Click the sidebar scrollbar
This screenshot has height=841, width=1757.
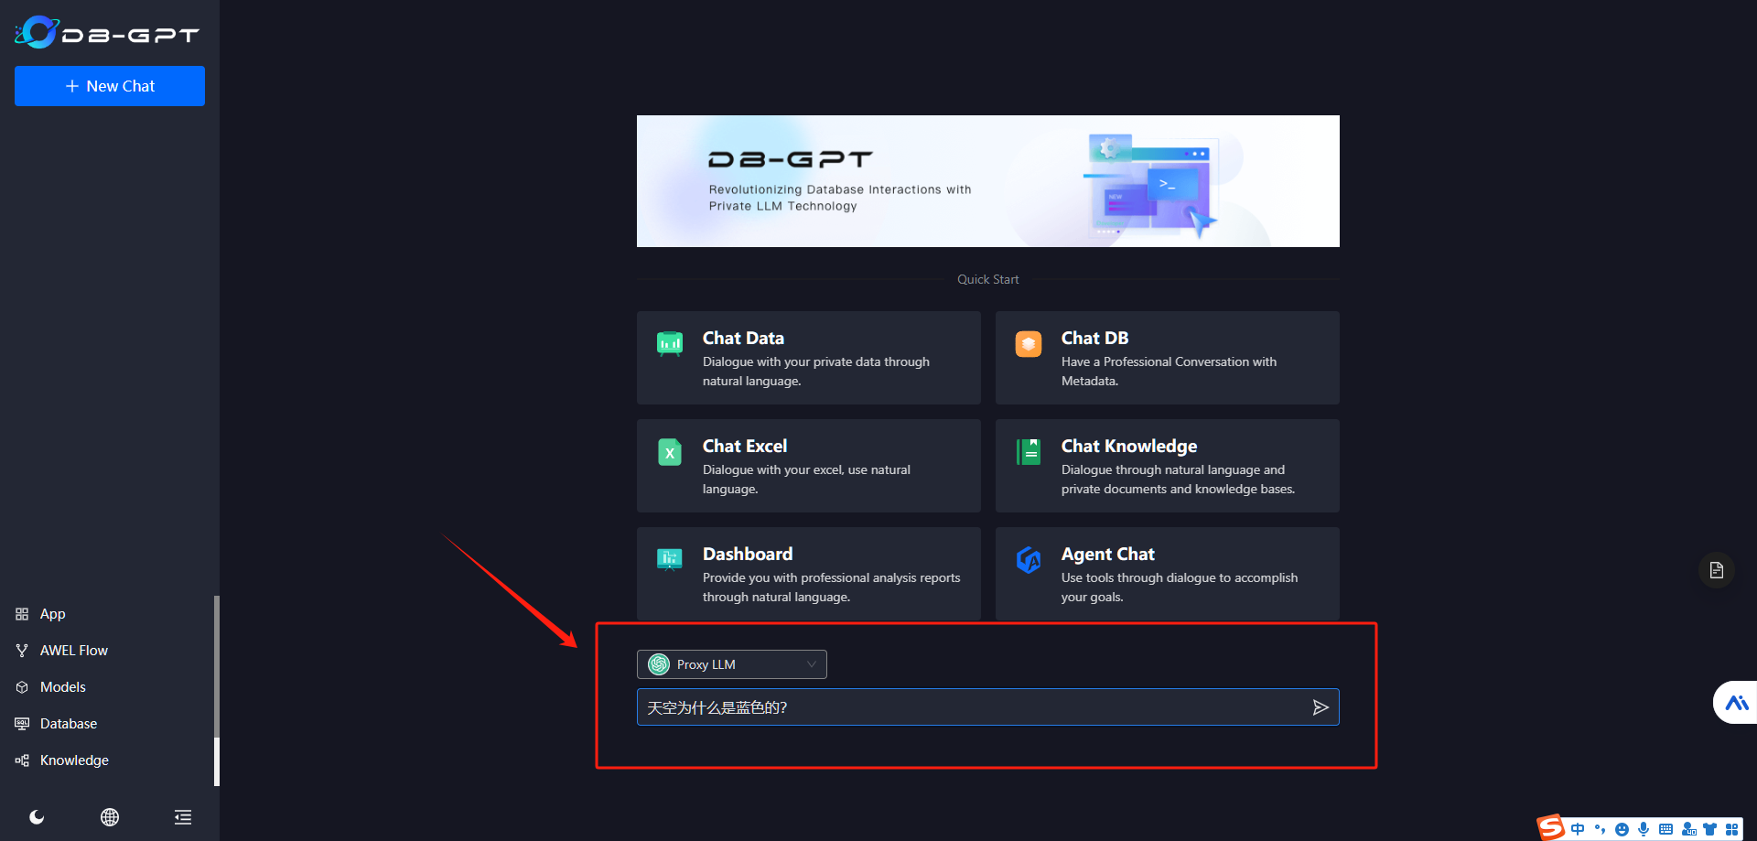click(x=217, y=691)
